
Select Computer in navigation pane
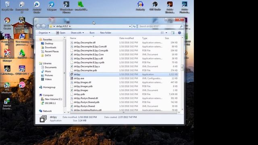pyautogui.click(x=48, y=95)
